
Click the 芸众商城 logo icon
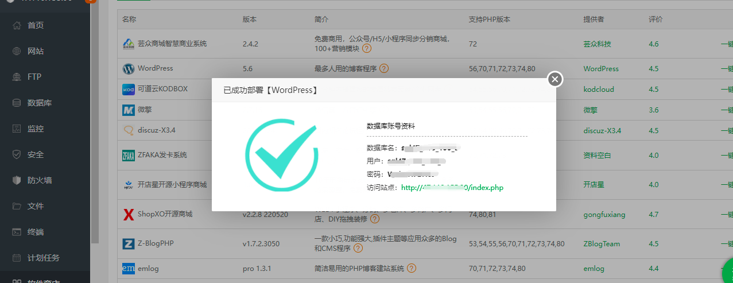click(129, 44)
